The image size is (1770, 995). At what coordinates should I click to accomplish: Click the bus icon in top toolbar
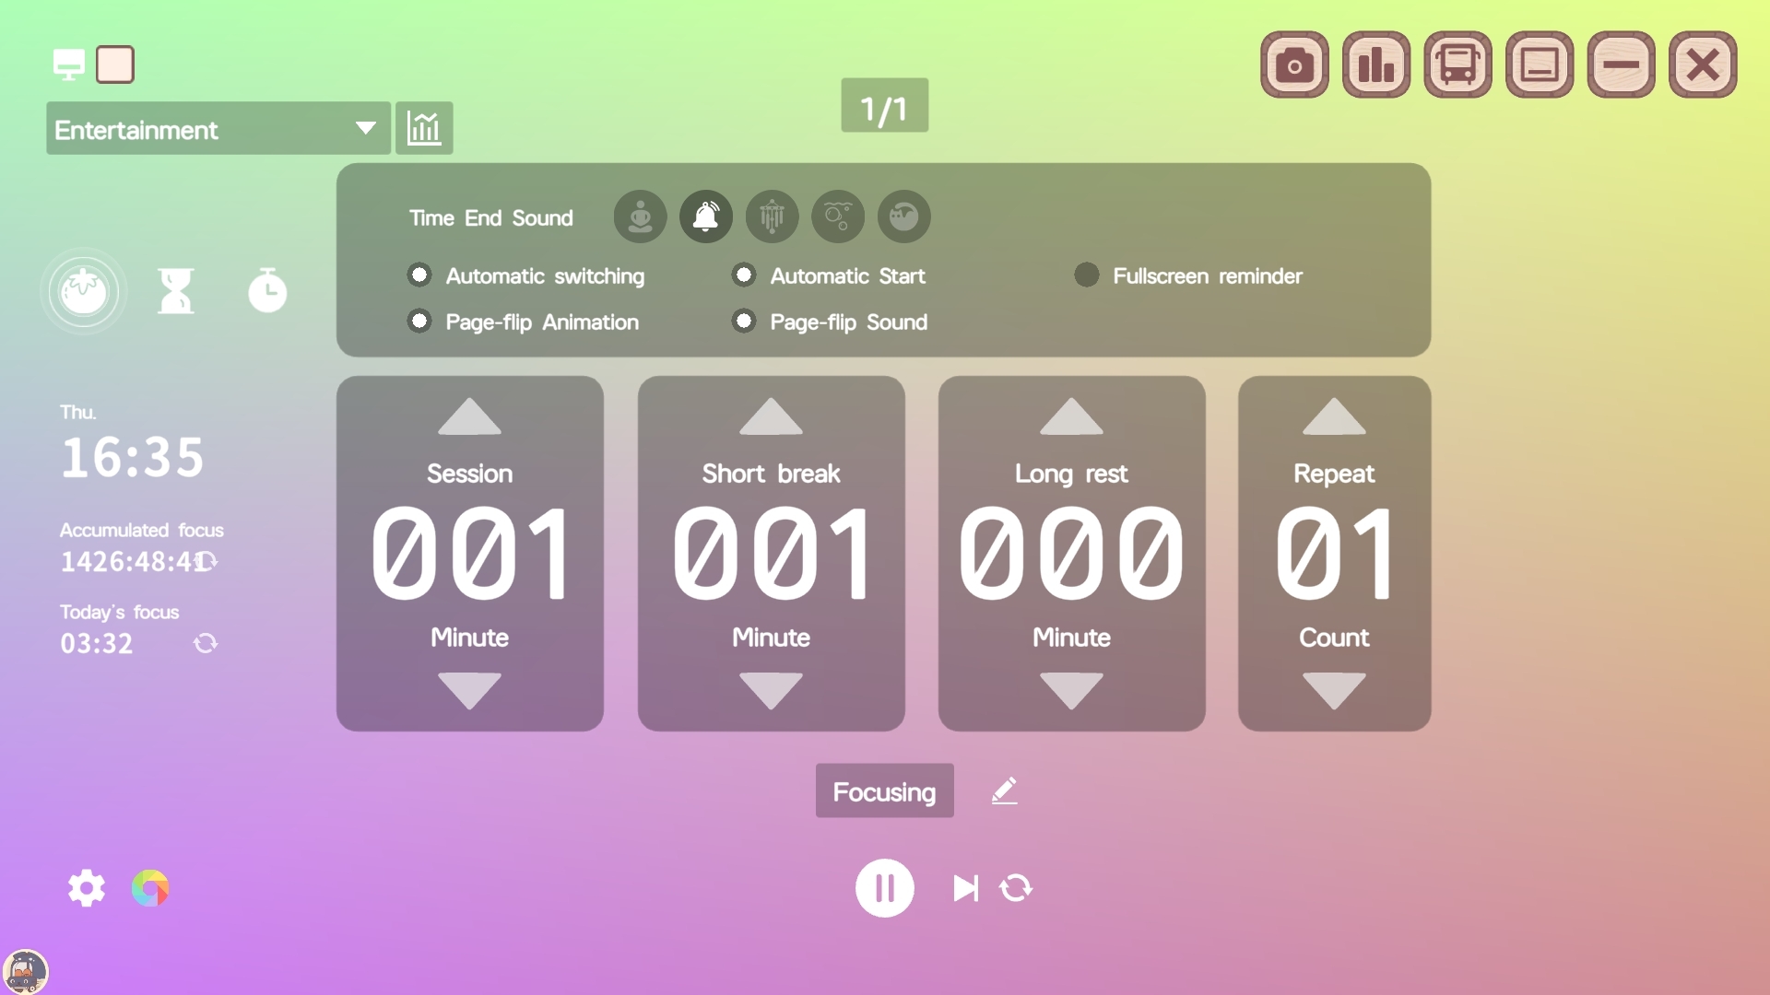coord(1457,65)
